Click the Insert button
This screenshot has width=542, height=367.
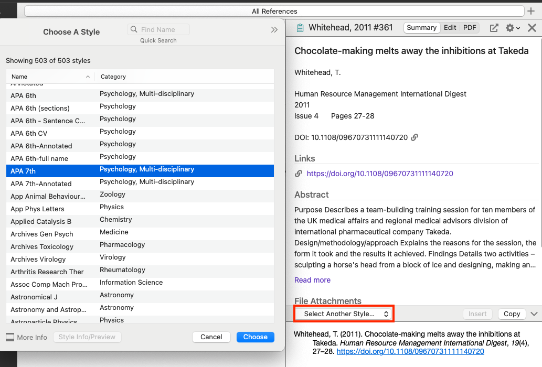[x=477, y=314]
